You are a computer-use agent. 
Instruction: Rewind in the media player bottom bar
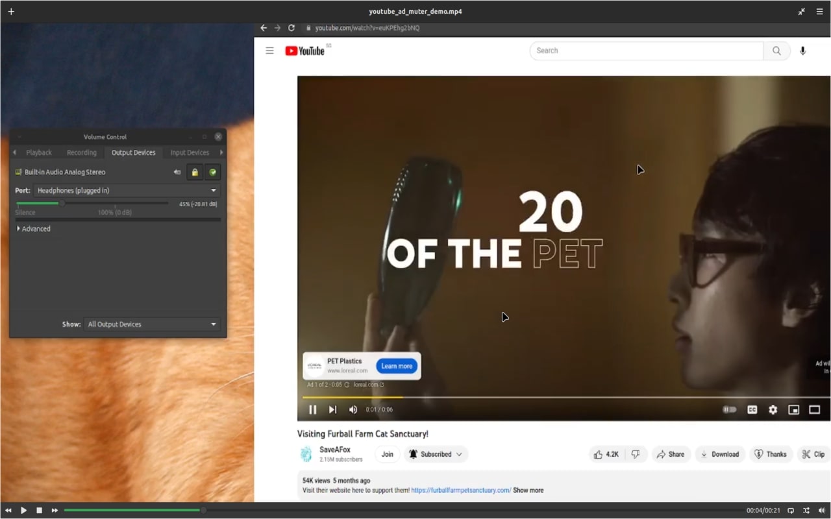pos(8,511)
